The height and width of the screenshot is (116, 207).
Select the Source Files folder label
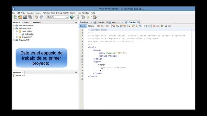tap(27, 31)
